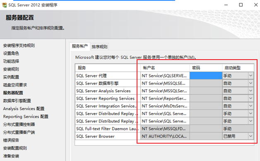Switch to the 排序规则 tab

click(99, 47)
